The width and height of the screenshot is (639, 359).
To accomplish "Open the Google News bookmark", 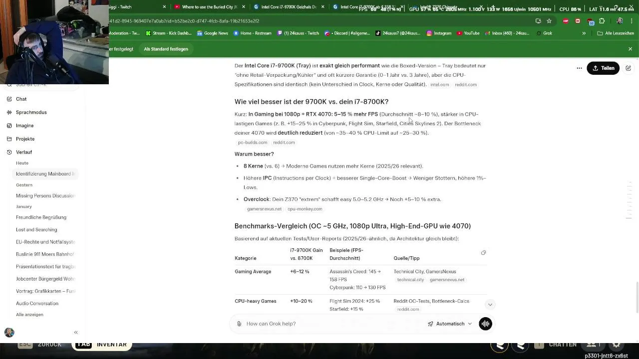I will pos(213,33).
